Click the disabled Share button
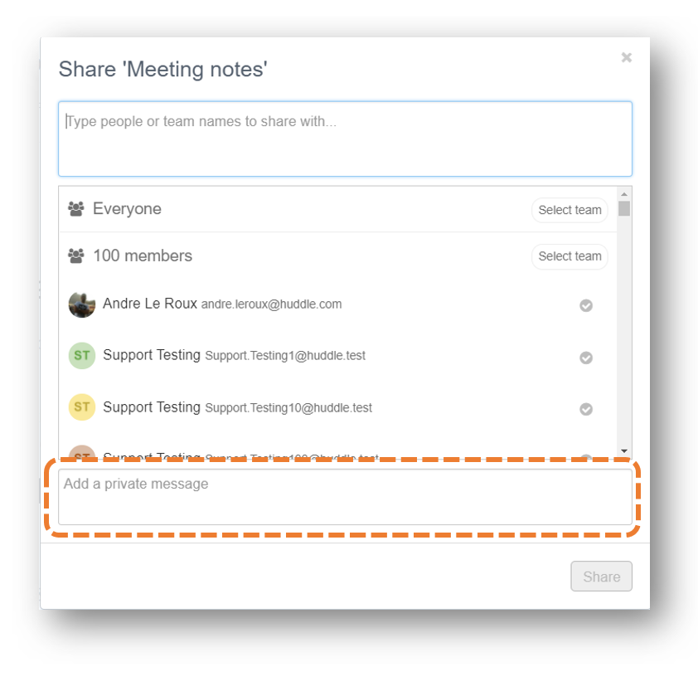 click(x=601, y=577)
